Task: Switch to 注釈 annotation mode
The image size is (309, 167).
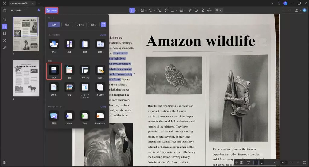Action: coord(54,25)
